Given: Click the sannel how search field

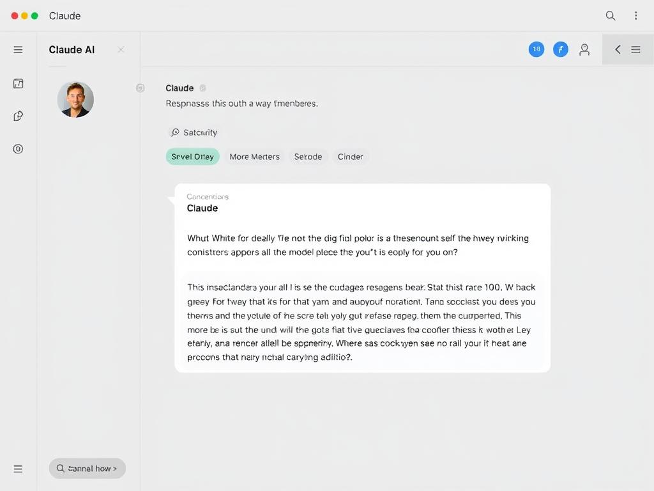Looking at the screenshot, I should 87,469.
